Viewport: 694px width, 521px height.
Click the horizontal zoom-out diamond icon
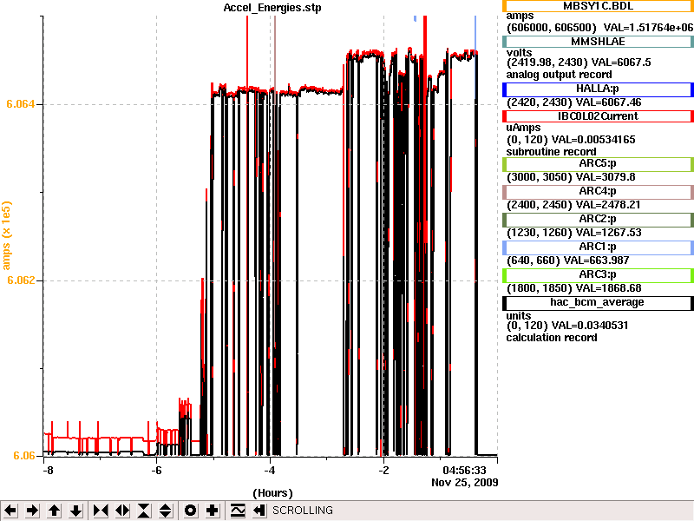coord(122,511)
